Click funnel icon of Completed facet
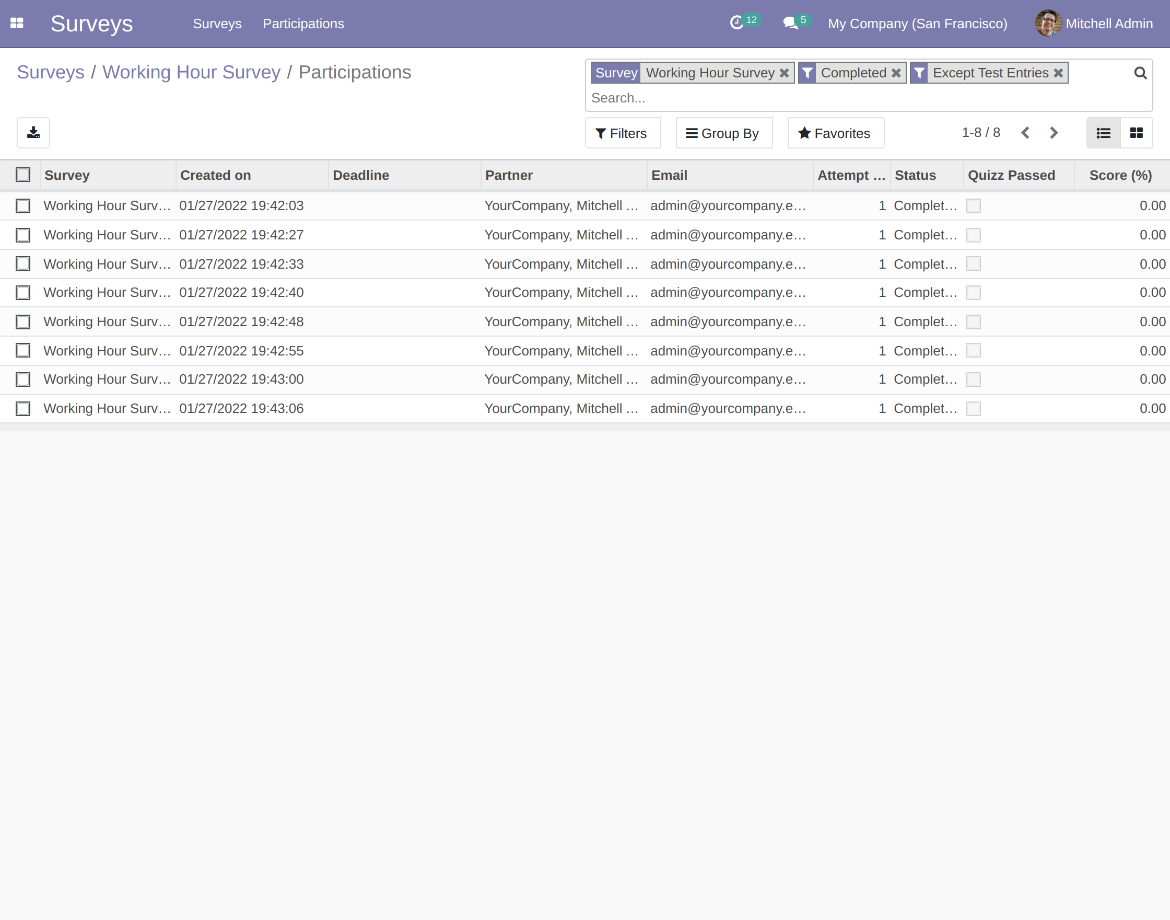 pos(808,73)
